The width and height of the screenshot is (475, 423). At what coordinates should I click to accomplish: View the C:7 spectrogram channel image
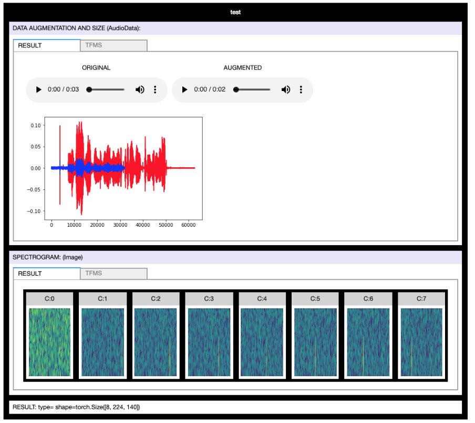[421, 342]
